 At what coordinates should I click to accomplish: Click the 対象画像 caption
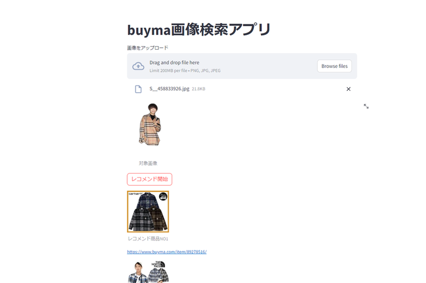tap(148, 163)
